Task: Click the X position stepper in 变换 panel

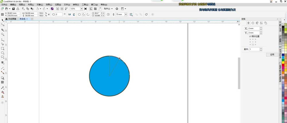Action: click(261, 28)
